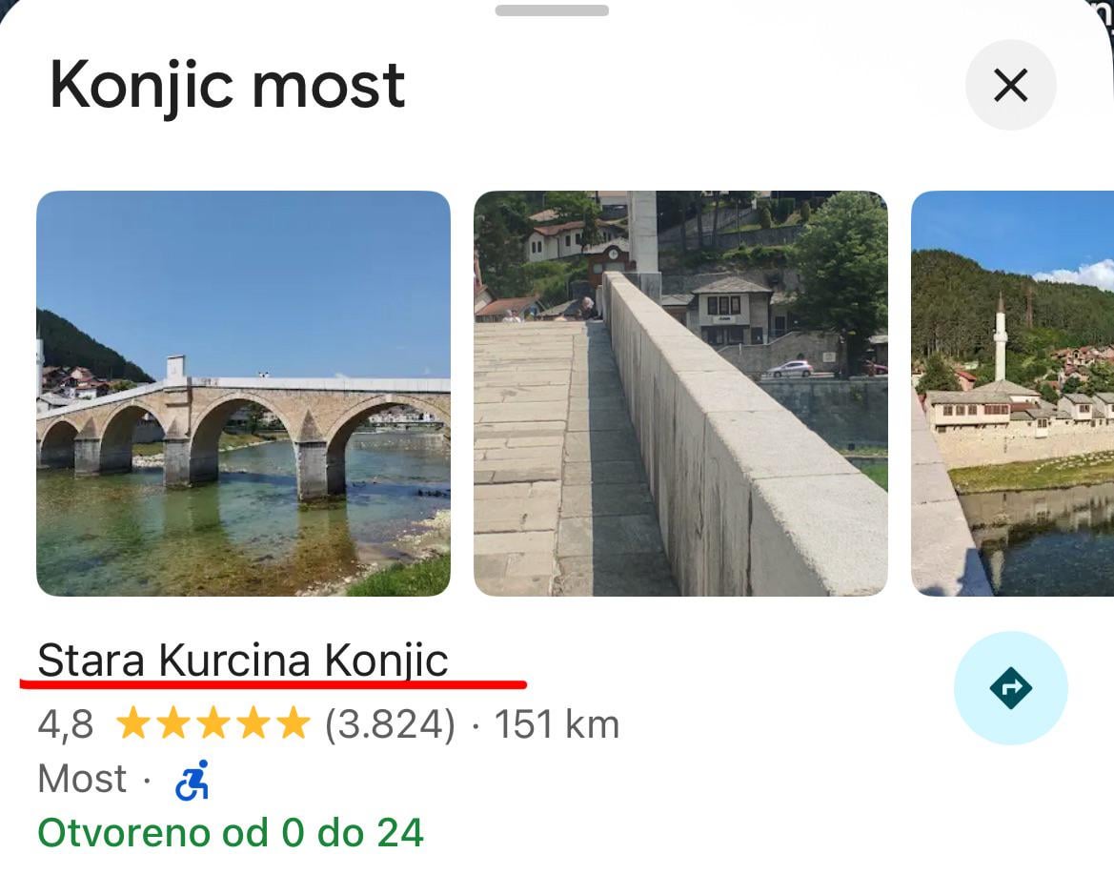The height and width of the screenshot is (874, 1114).
Task: Open the photo showing the mosque minaret
Action: click(x=1012, y=394)
